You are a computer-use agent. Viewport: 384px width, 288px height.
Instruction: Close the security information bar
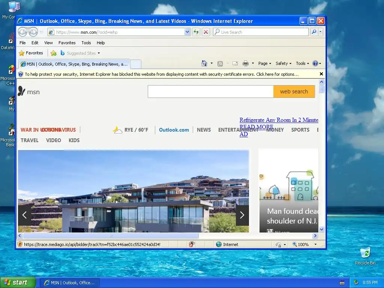pos(321,74)
